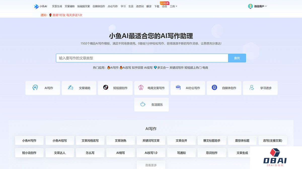Screen dimensions: 302x169
Task: Open the 文章生成 menu item
Action: click(x=57, y=6)
